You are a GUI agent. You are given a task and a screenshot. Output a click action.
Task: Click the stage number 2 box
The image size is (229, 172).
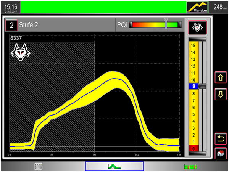point(11,26)
